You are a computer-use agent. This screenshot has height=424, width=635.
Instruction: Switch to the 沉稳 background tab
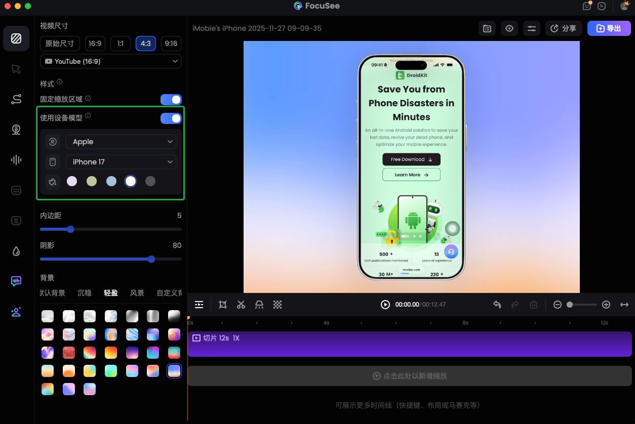click(85, 293)
